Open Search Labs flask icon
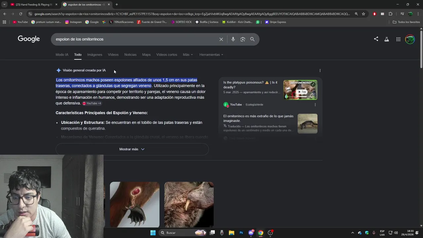Screen dimensions: 423x238 387,39
